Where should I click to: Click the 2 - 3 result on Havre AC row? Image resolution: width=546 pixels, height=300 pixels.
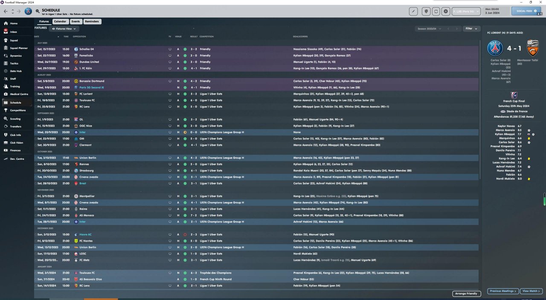(194, 234)
